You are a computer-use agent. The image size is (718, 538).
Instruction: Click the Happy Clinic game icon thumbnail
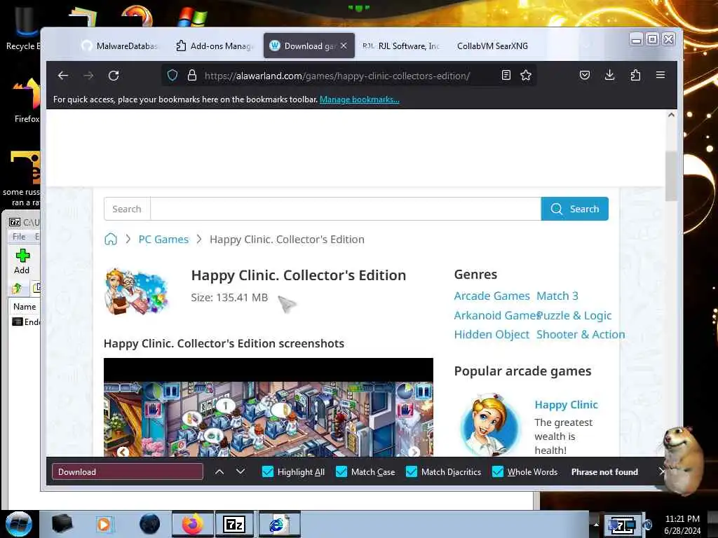click(136, 291)
